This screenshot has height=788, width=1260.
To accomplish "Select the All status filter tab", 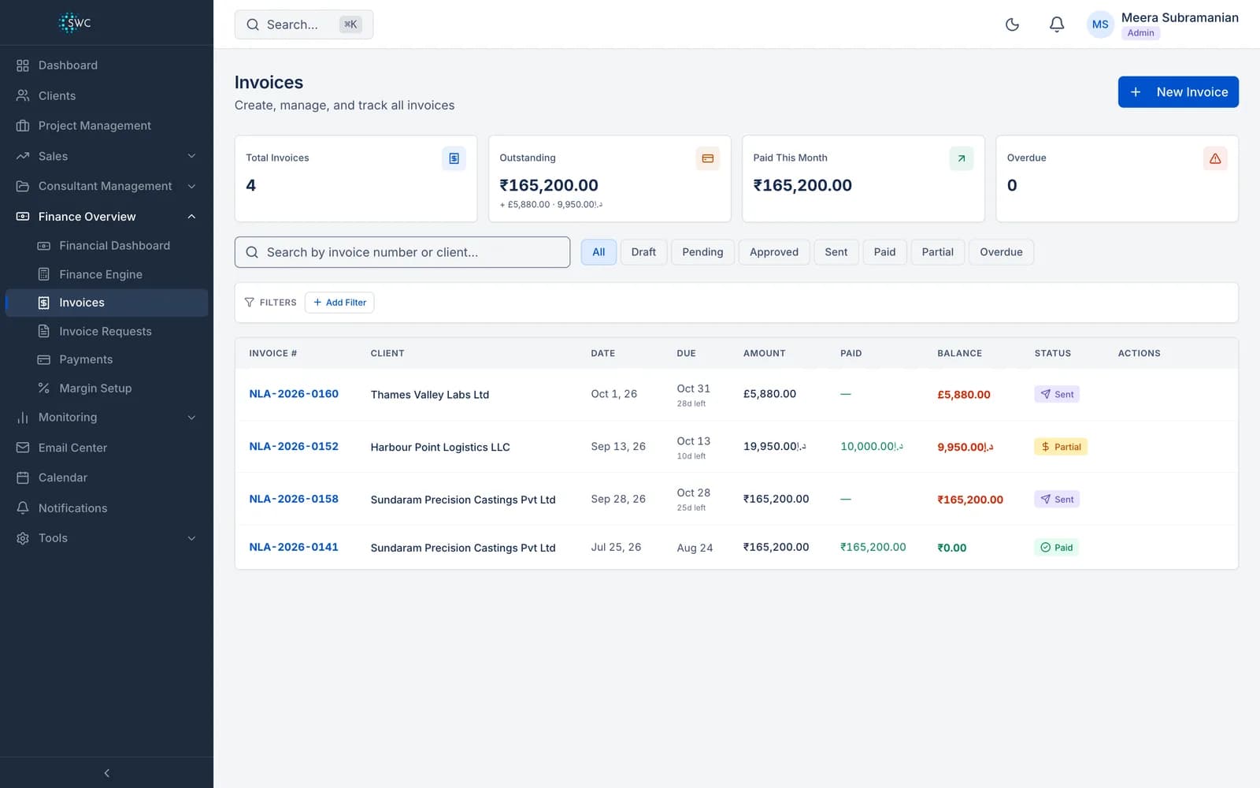I will point(598,252).
